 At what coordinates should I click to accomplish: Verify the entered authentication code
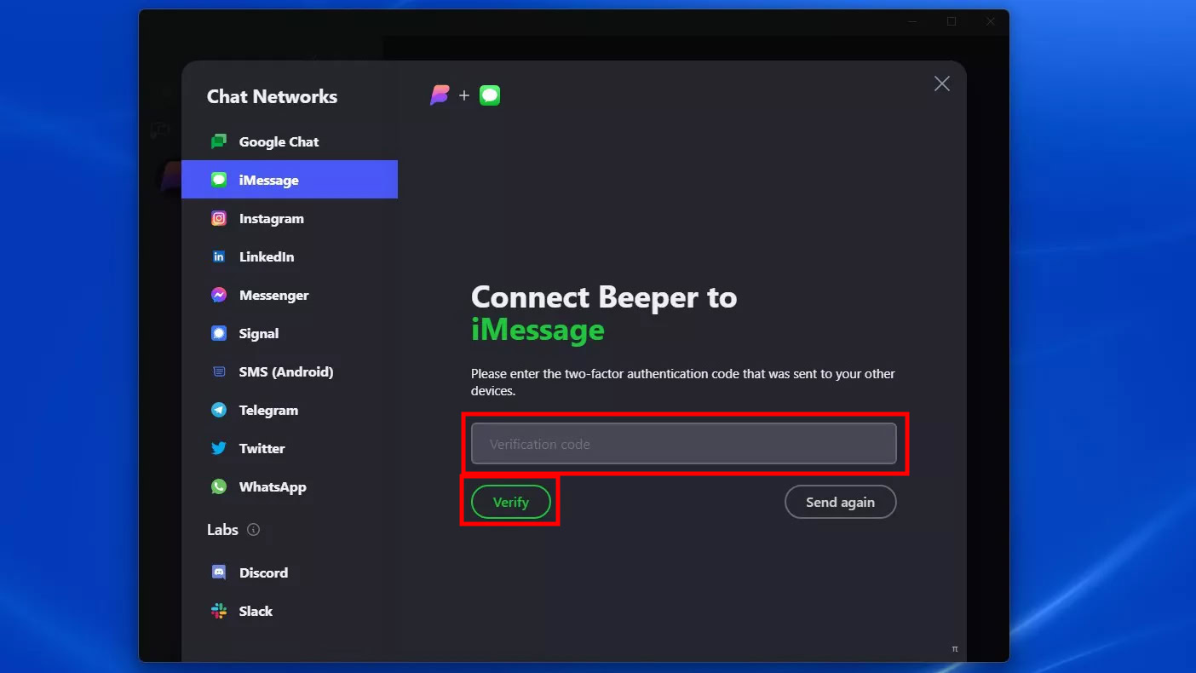(x=511, y=502)
